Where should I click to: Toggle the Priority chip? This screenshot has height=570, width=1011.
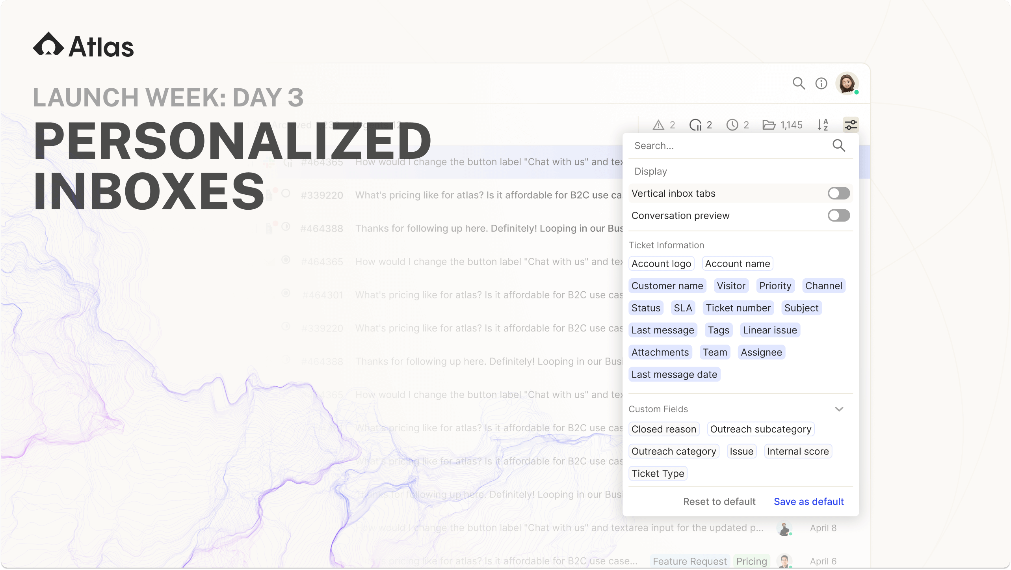[x=775, y=286]
